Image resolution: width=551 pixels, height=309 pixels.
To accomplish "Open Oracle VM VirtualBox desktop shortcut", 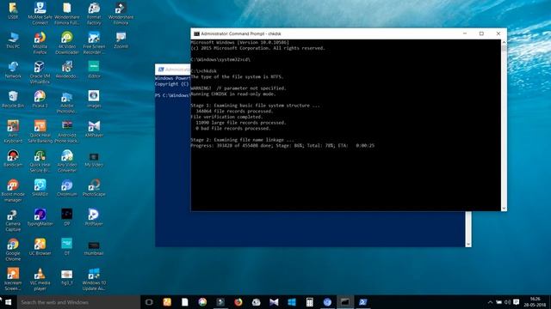I will coord(40,72).
